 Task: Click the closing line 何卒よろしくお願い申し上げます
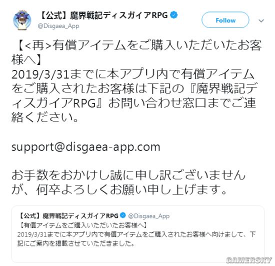coord(132,189)
